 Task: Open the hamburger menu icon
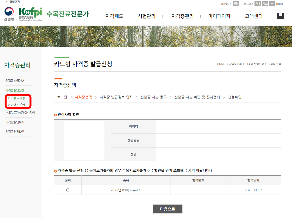(x=280, y=16)
